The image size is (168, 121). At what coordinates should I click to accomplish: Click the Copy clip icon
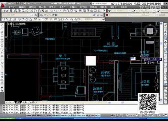(35, 11)
